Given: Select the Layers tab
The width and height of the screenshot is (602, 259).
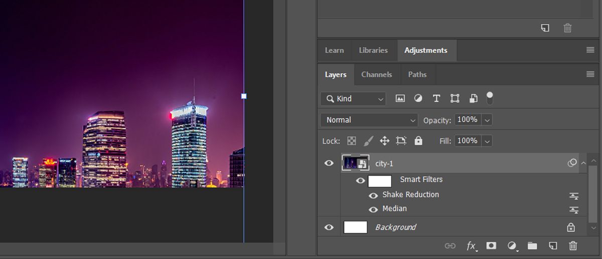Looking at the screenshot, I should 336,75.
